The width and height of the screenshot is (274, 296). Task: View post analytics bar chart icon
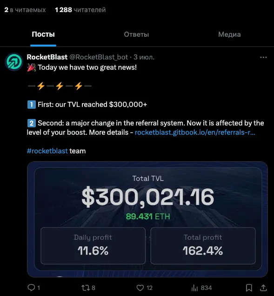[195, 288]
